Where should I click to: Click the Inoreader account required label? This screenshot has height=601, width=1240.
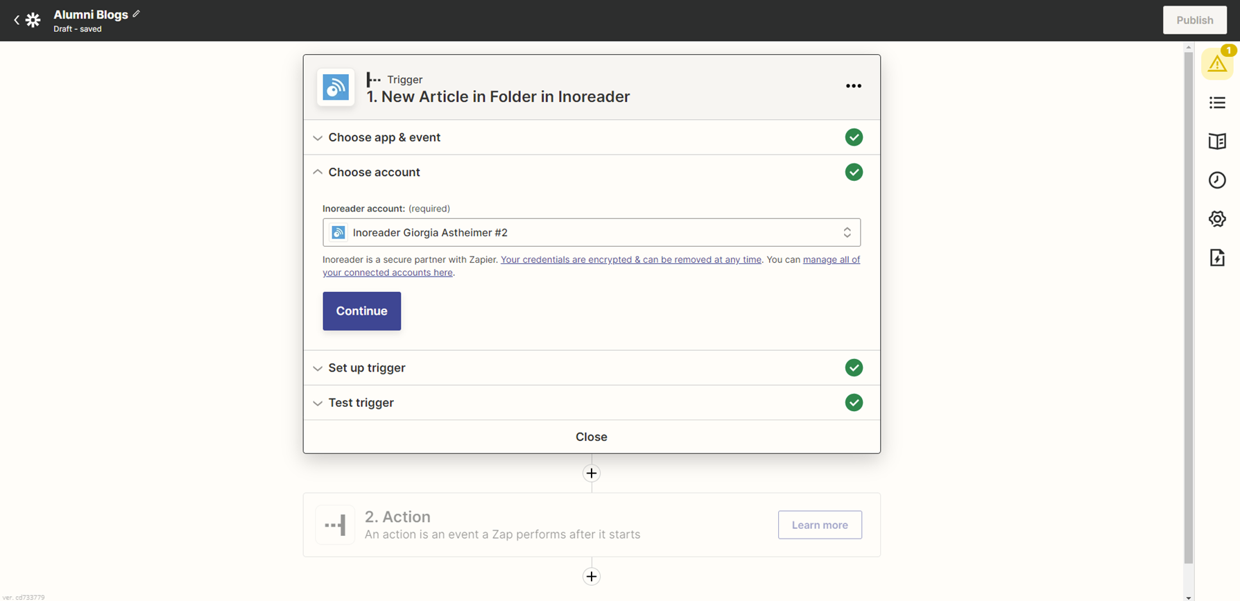pos(386,209)
